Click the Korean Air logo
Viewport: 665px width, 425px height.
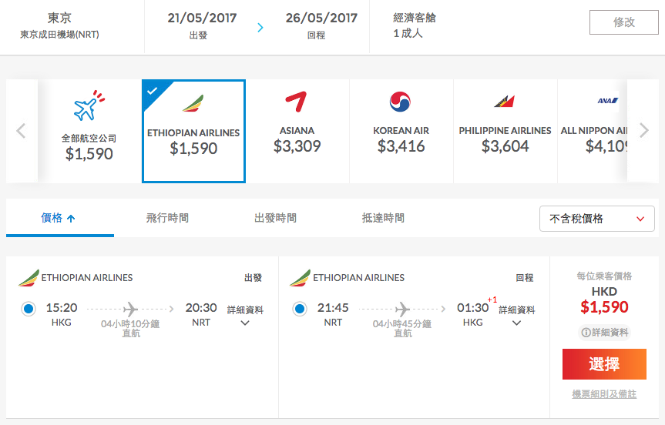pyautogui.click(x=401, y=102)
